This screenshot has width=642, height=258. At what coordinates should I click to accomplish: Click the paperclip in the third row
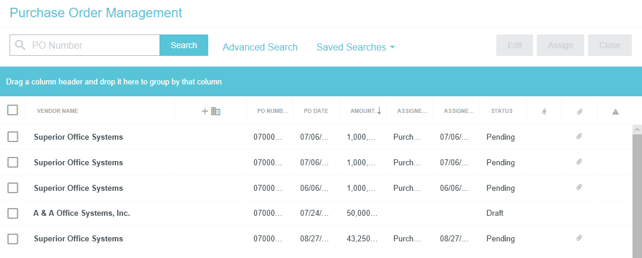[579, 188]
